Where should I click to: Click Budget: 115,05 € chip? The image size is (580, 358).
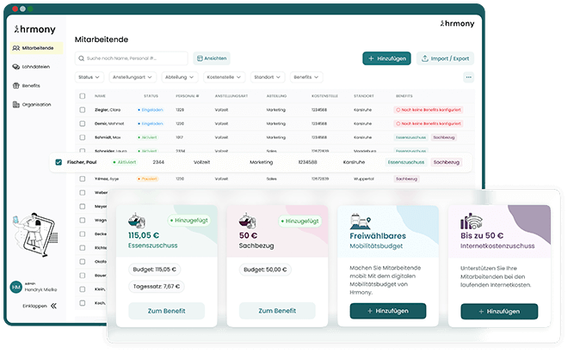155,270
